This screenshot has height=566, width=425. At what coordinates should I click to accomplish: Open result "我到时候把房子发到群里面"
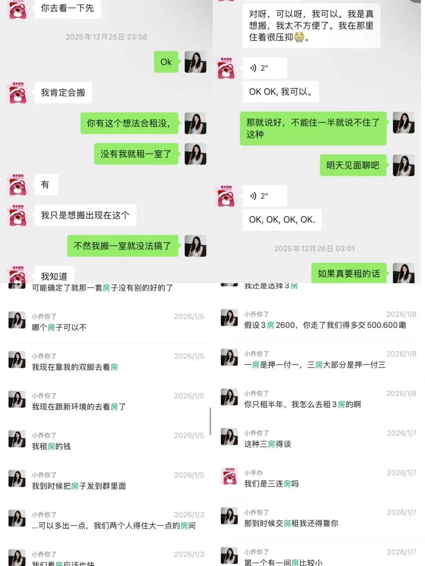pyautogui.click(x=106, y=481)
